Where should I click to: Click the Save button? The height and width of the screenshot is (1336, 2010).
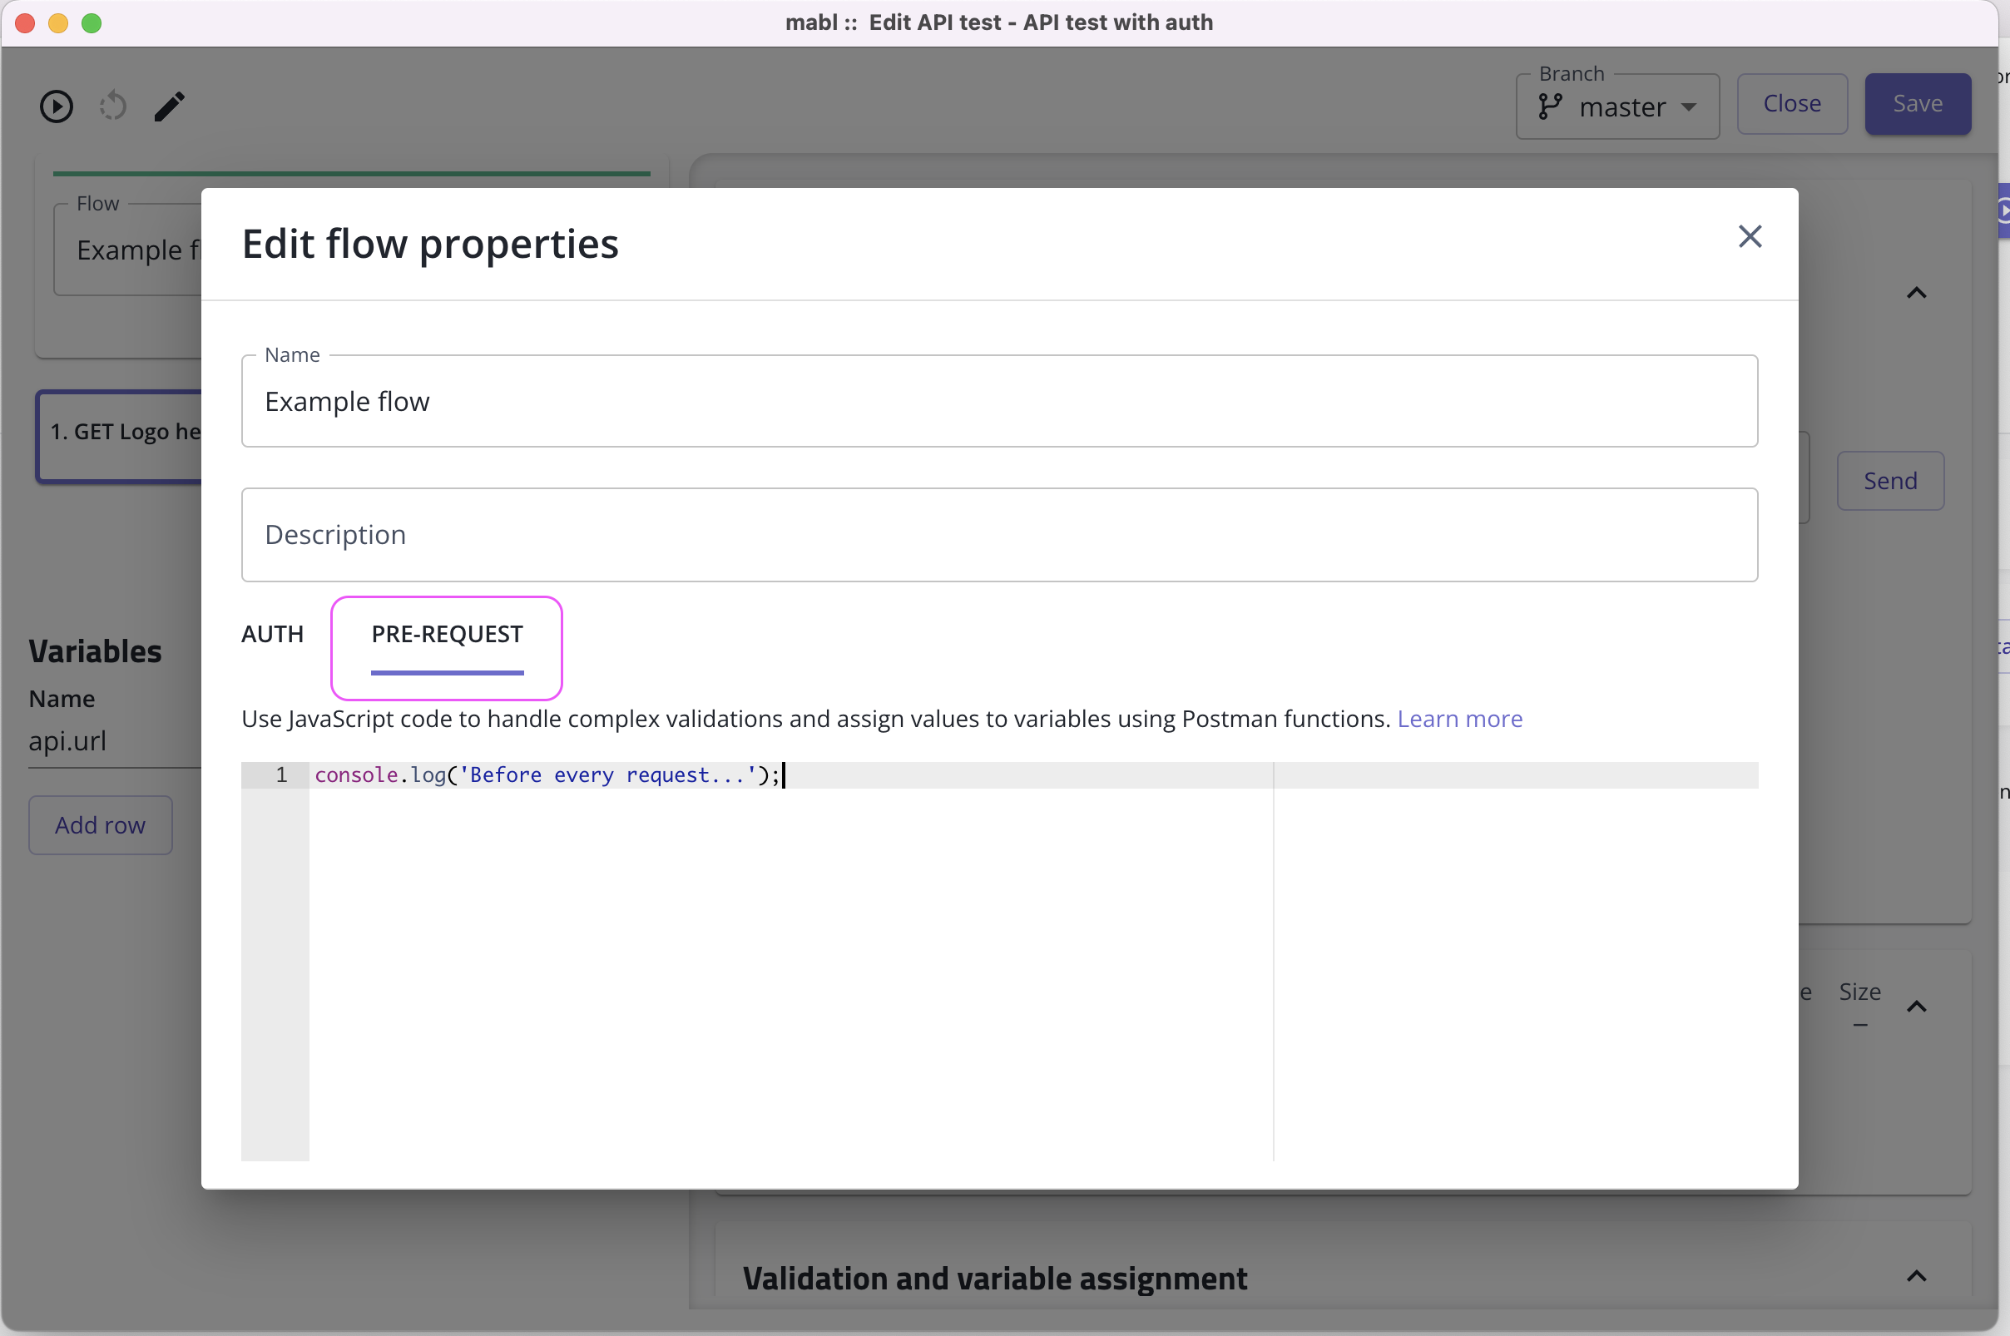pos(1917,104)
